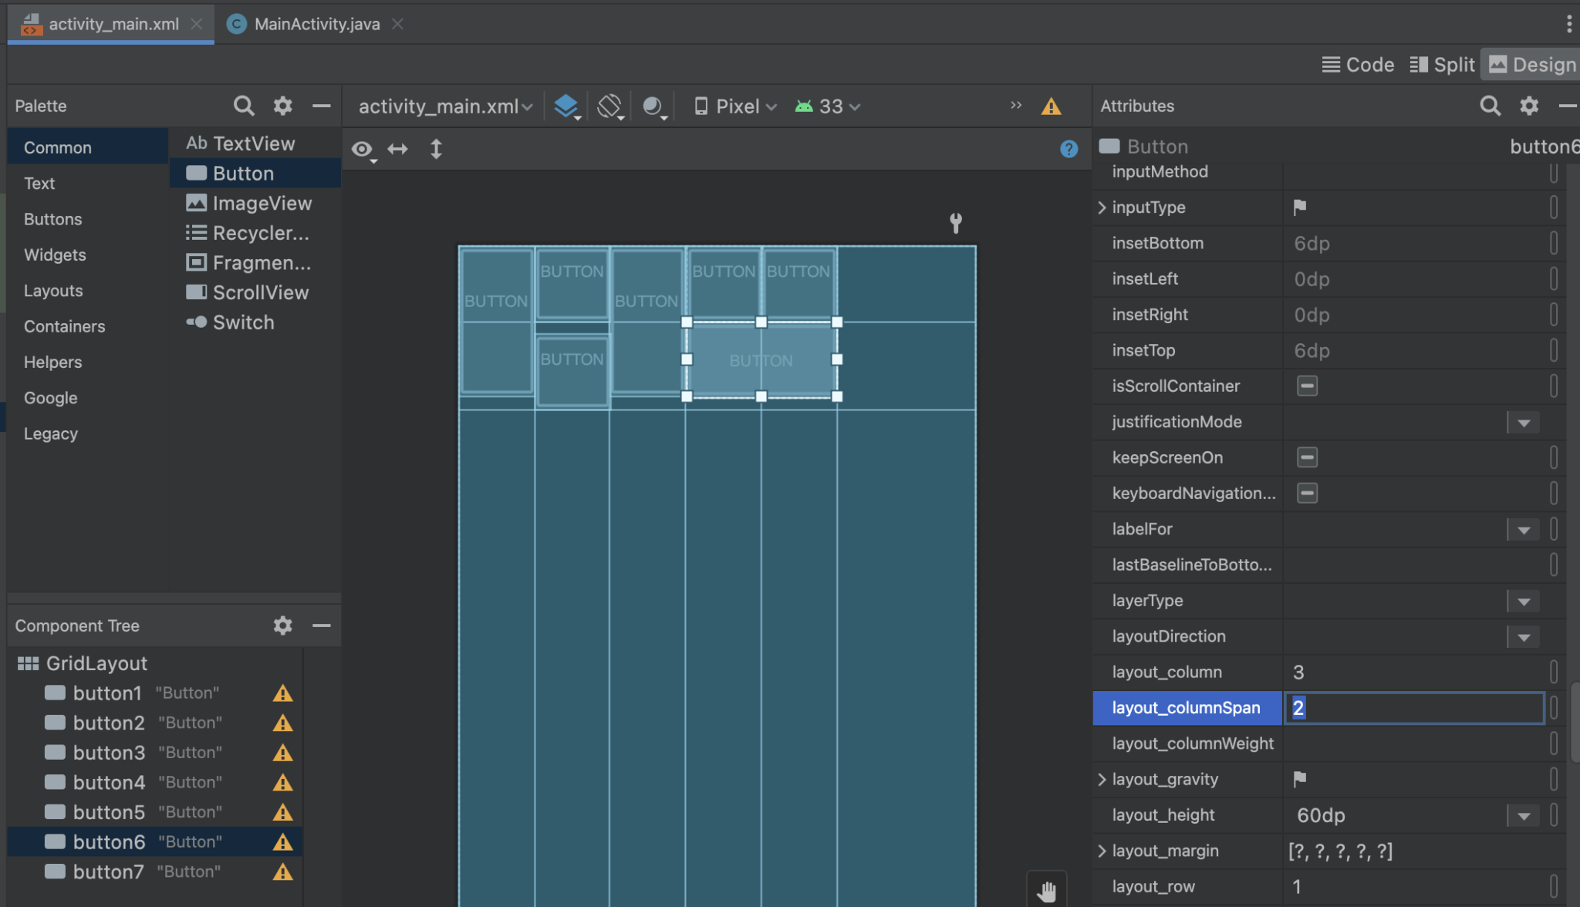This screenshot has height=907, width=1580.
Task: Open Attributes panel settings gear
Action: click(1529, 106)
